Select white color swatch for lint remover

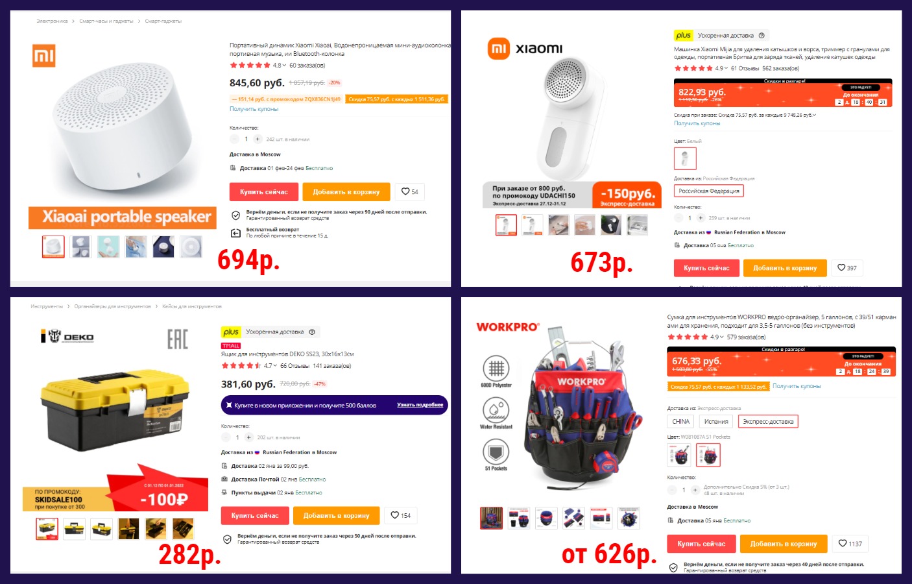tap(685, 158)
